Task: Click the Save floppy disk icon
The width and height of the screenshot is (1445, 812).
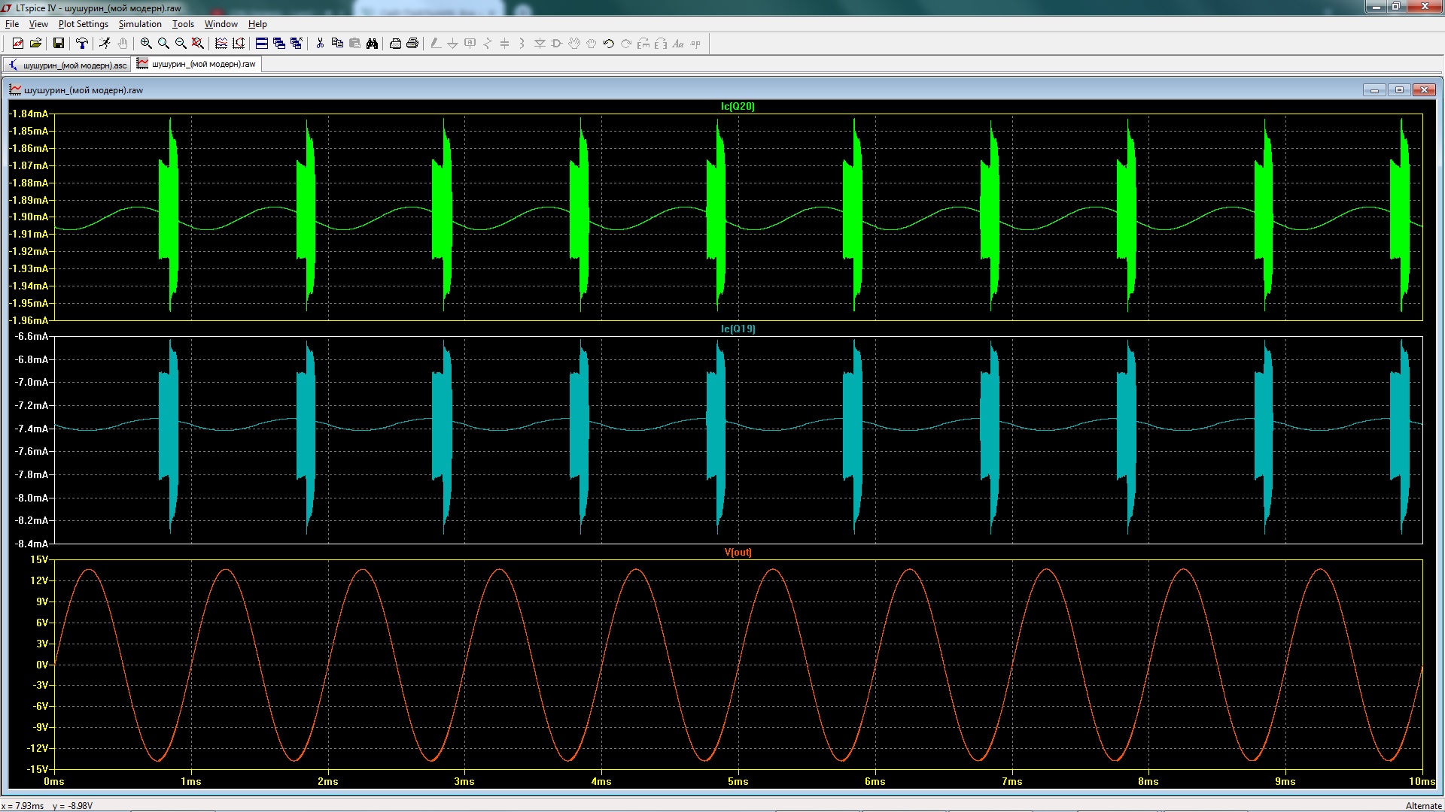Action: coord(58,43)
